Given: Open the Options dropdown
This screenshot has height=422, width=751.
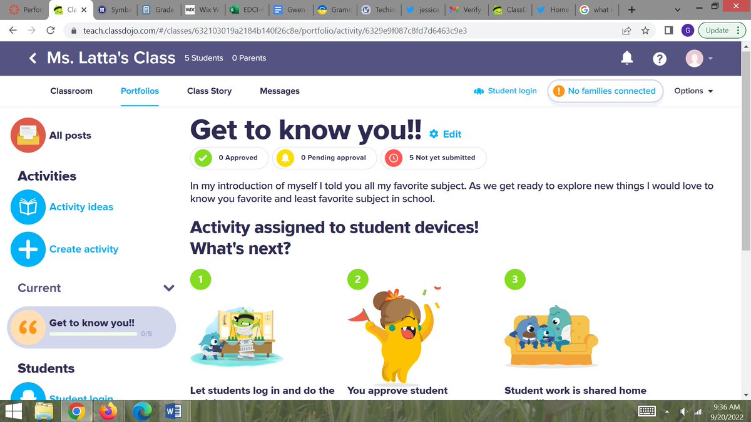Looking at the screenshot, I should (x=693, y=91).
